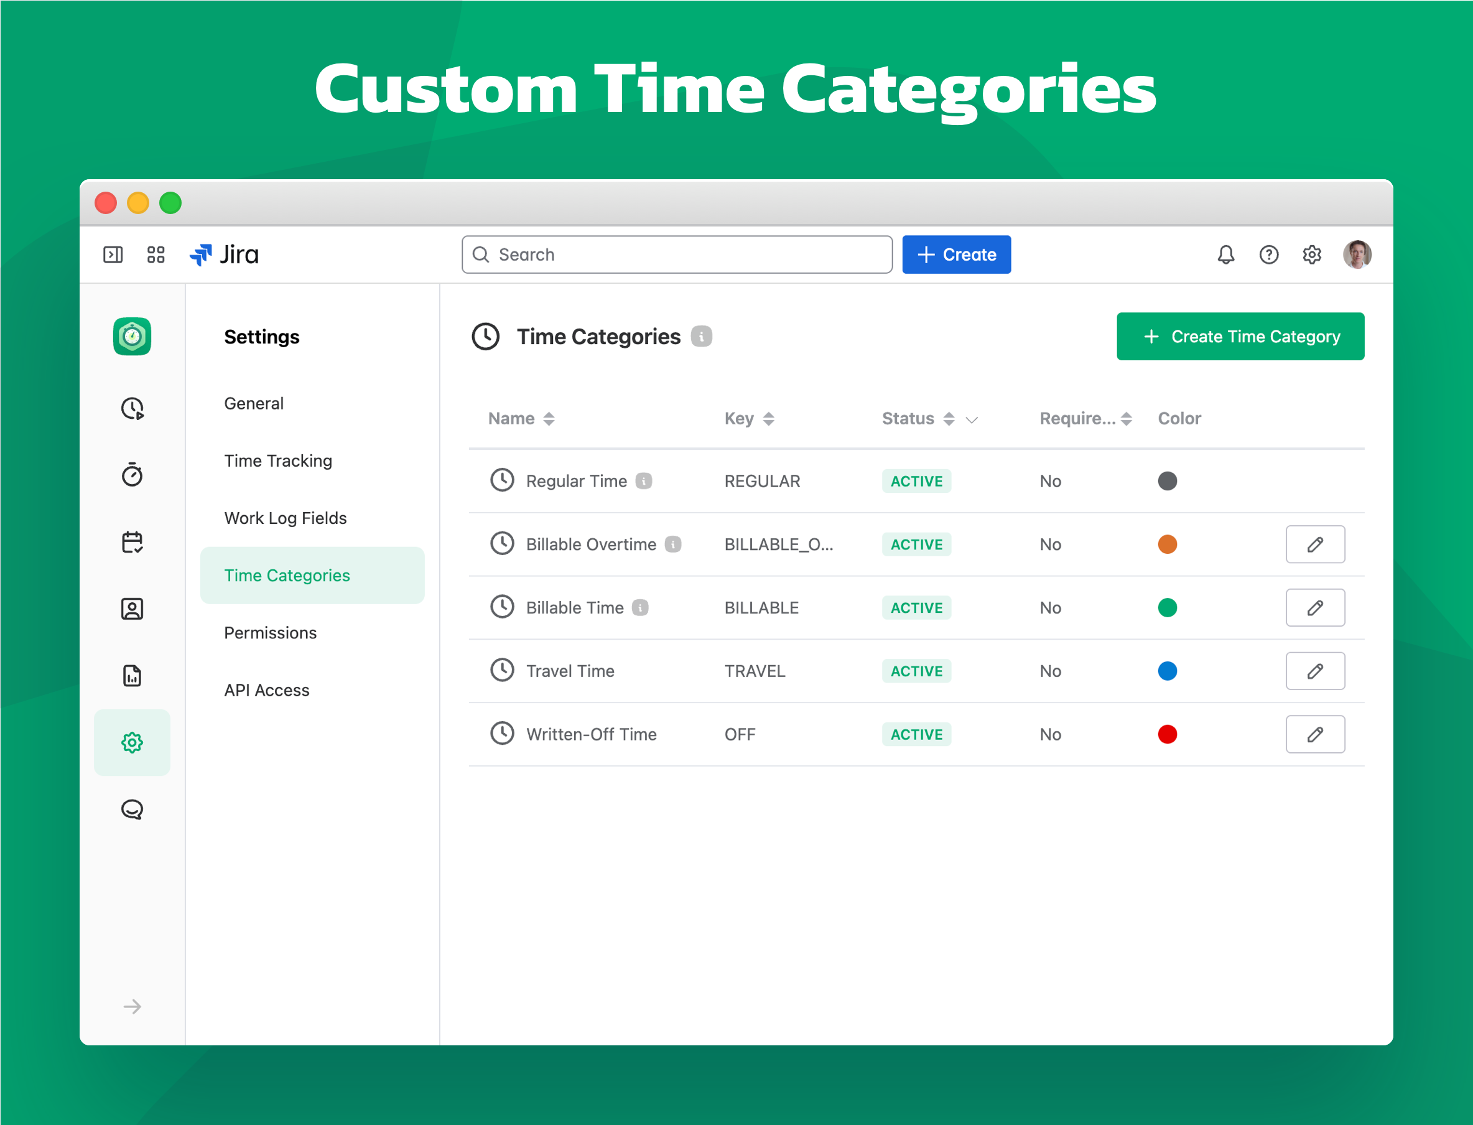Open the clock with play icon in sidebar

[132, 408]
